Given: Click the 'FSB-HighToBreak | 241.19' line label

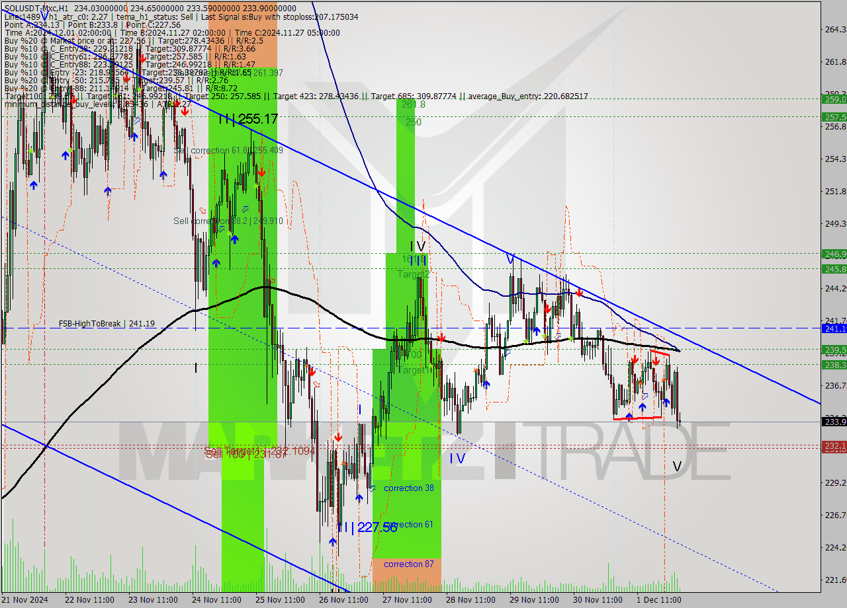Looking at the screenshot, I should point(107,324).
